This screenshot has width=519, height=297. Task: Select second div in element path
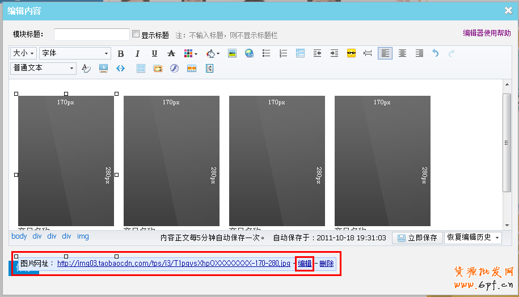click(x=52, y=236)
